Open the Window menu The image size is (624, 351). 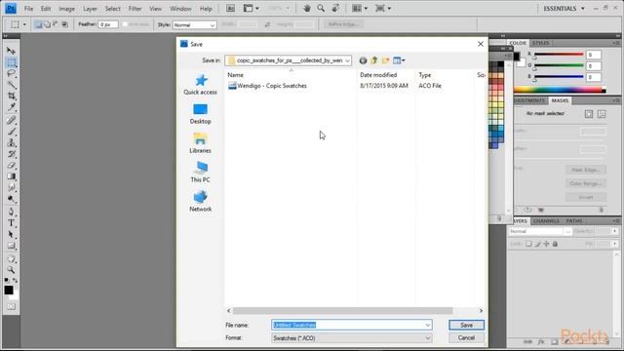(x=180, y=9)
